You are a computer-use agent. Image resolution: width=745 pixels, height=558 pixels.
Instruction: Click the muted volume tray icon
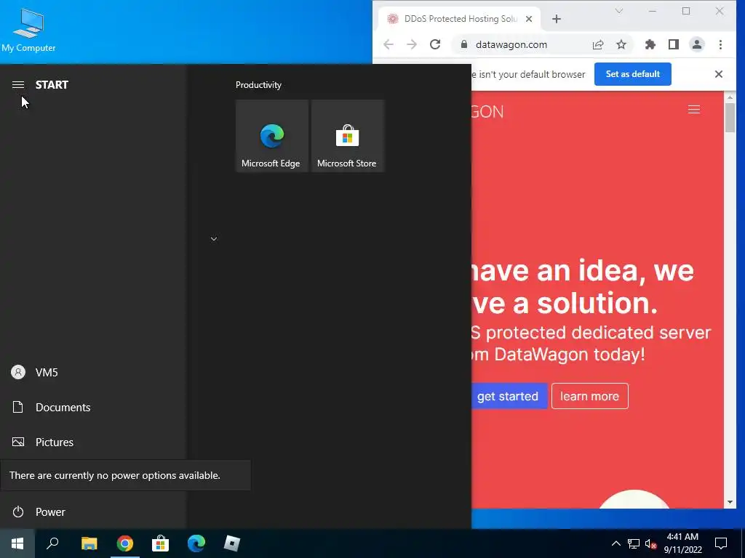coord(650,543)
